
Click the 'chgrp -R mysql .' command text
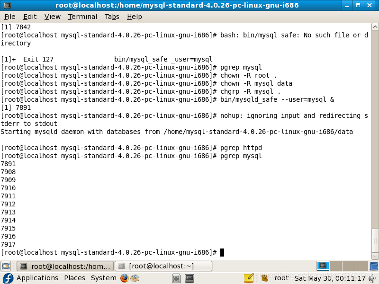pyautogui.click(x=250, y=91)
